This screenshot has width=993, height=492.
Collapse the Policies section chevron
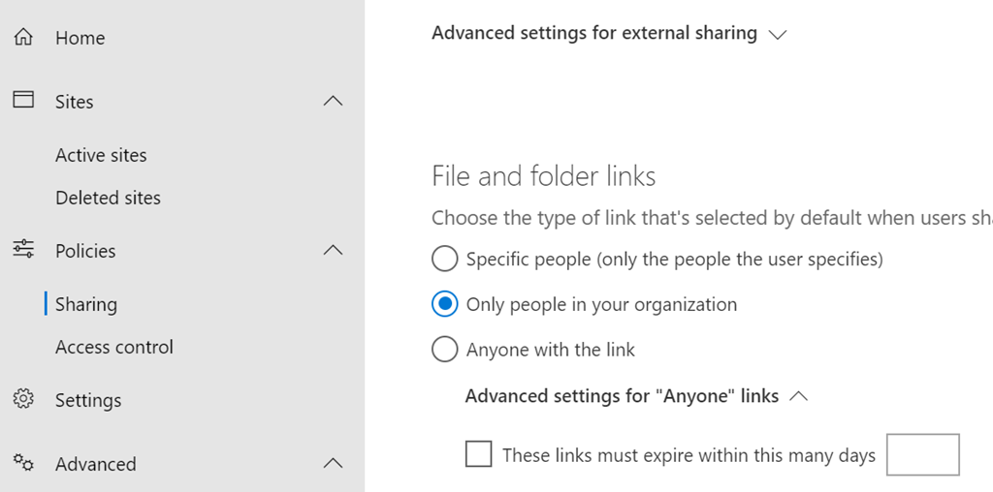(x=333, y=250)
